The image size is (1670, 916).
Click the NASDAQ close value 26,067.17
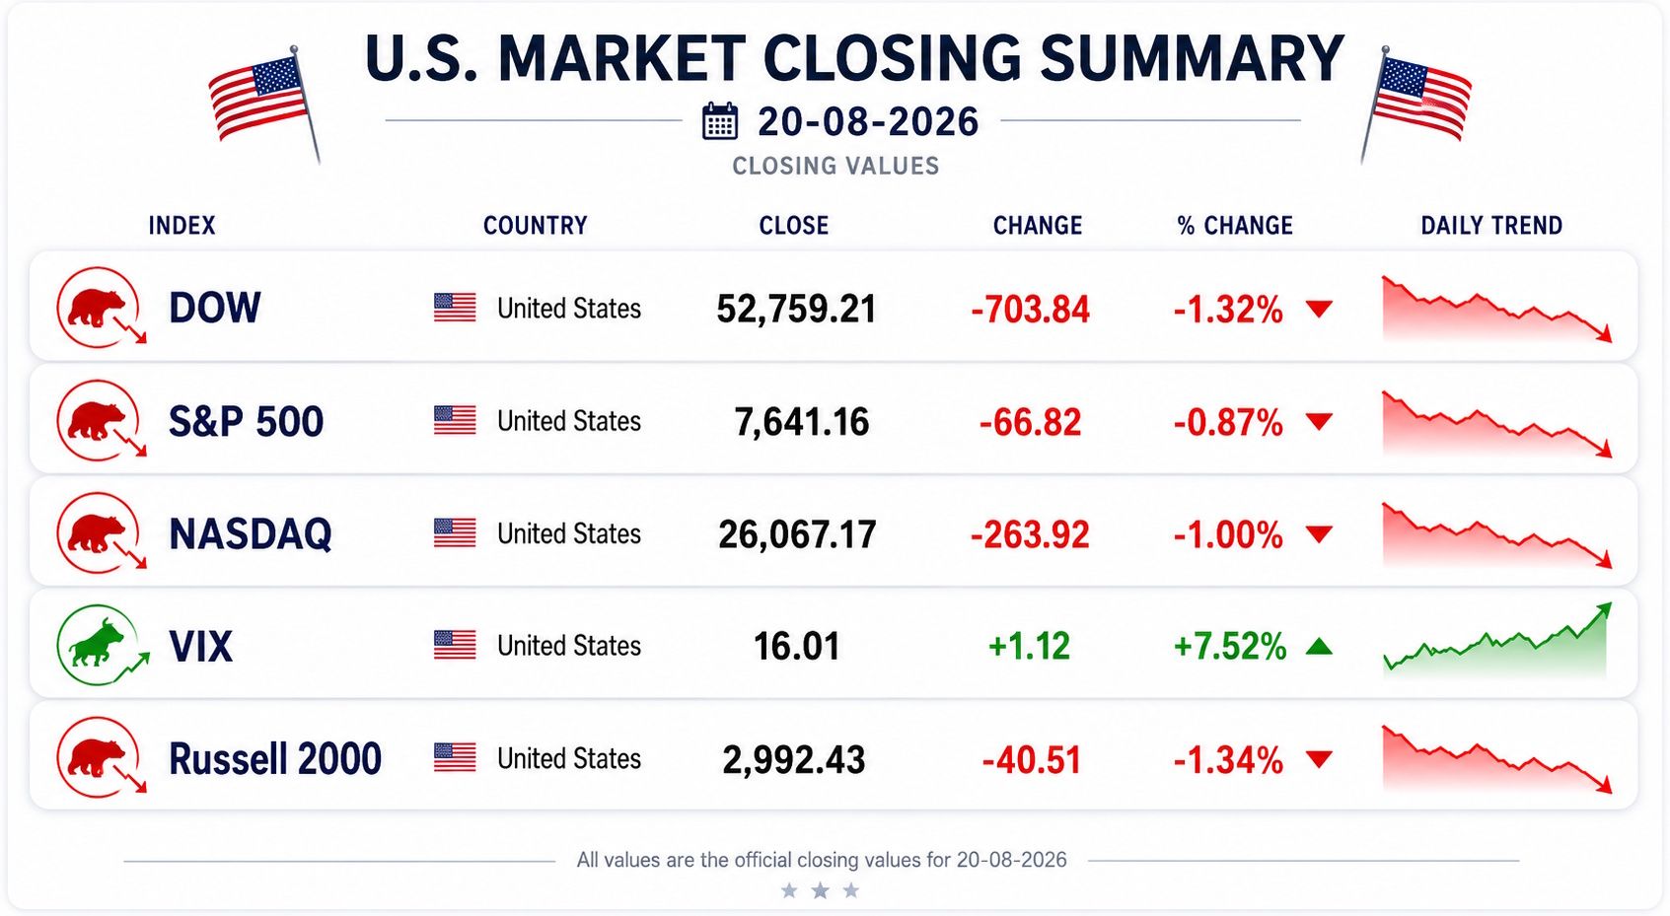point(797,534)
